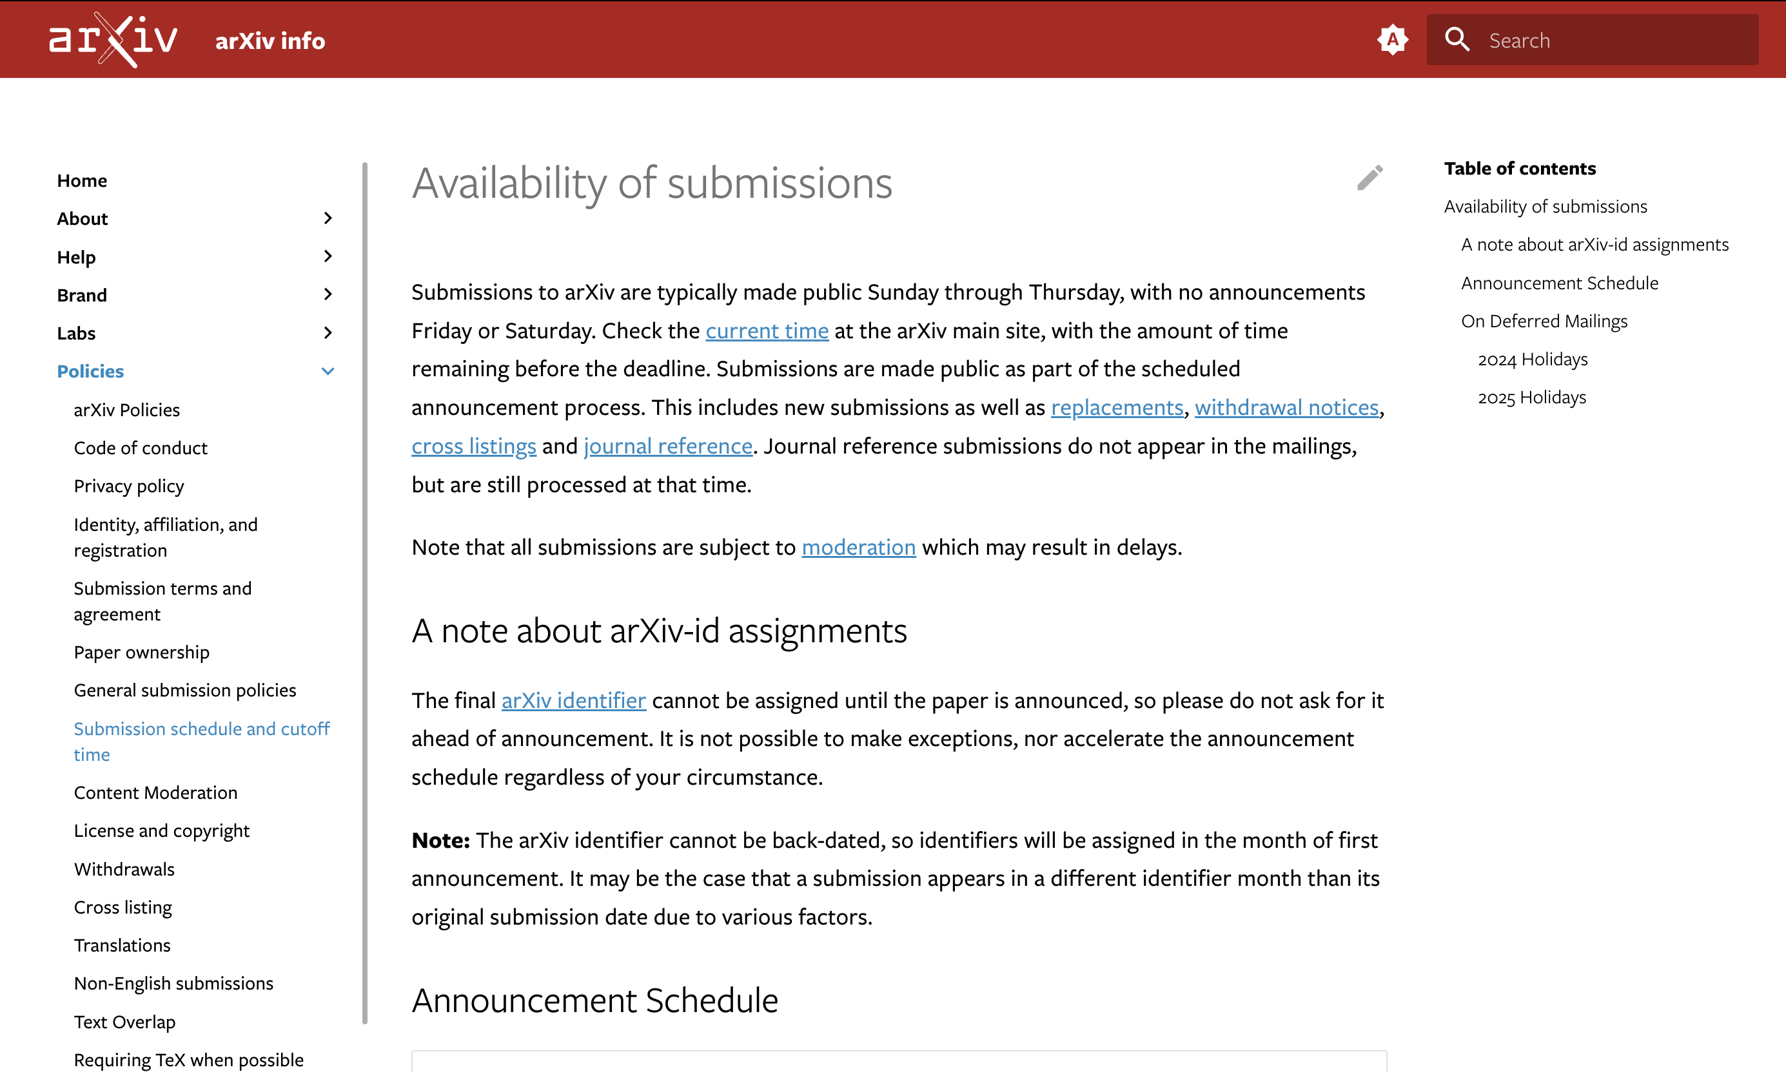Click the "moderation" hyperlink
1786x1072 pixels.
[x=859, y=548]
